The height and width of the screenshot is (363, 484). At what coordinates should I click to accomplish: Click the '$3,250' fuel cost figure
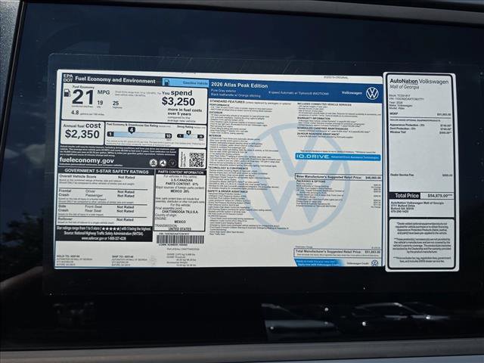click(178, 101)
